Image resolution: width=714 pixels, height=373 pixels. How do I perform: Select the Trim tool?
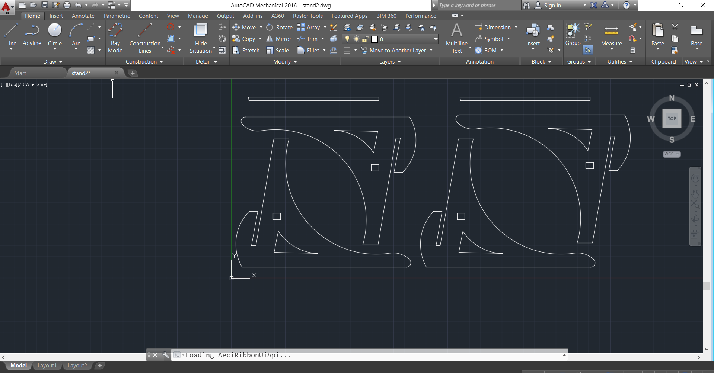(x=307, y=39)
